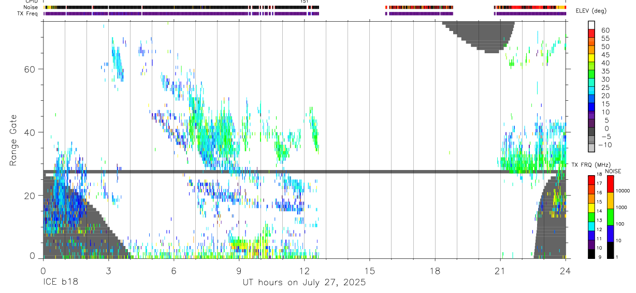636x293 pixels.
Task: Click the 55 tick on the ELEV scale
Action: pyautogui.click(x=605, y=38)
